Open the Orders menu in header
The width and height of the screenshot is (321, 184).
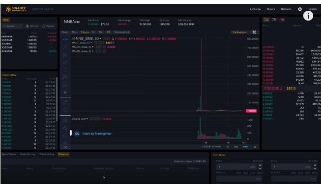271,9
